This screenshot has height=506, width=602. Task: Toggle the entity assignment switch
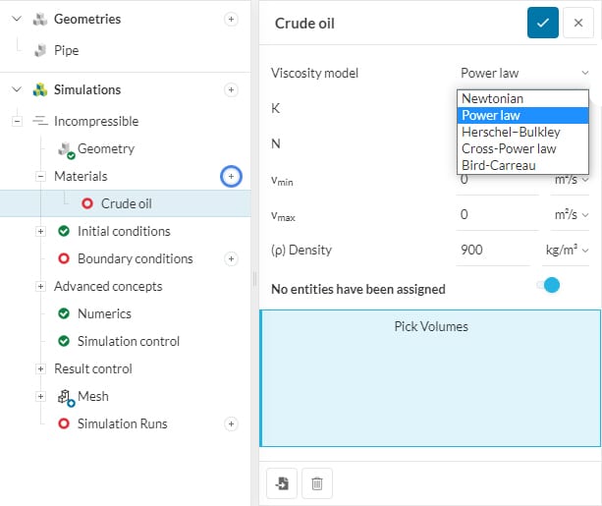click(x=547, y=285)
